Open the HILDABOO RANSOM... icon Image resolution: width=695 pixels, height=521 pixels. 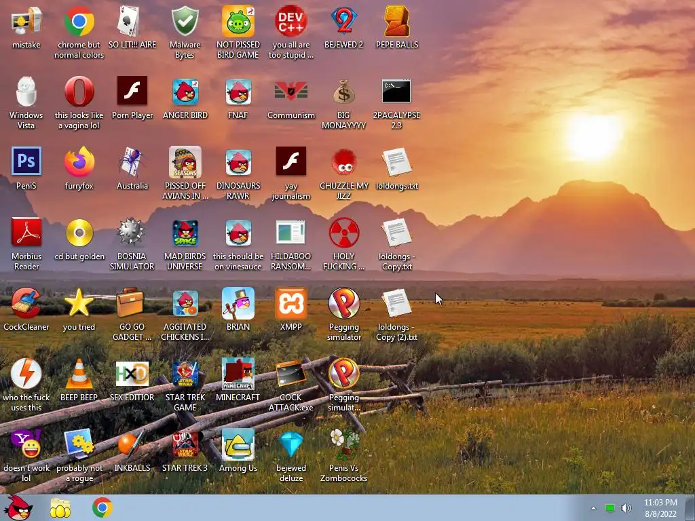coord(290,232)
